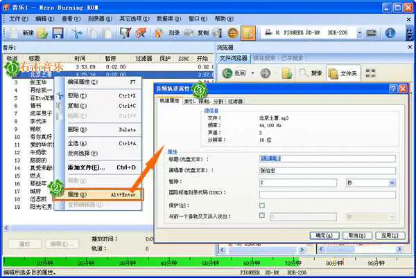Image resolution: width=416 pixels, height=278 pixels.
Task: Select 添加文件 Ctrl+D in context menu
Action: 103,167
